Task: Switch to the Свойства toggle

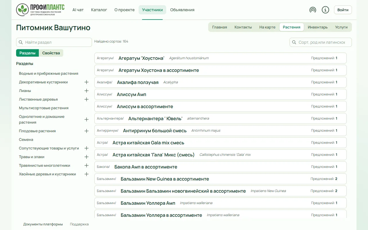Action: click(51, 53)
